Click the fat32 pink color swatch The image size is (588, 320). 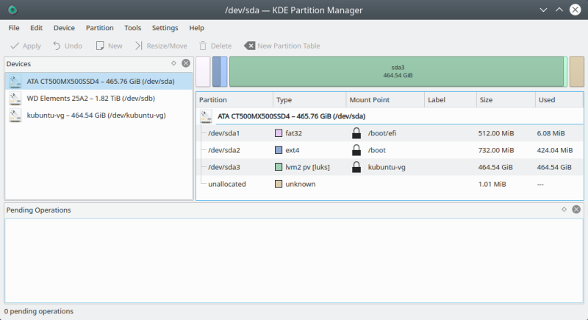pos(279,133)
